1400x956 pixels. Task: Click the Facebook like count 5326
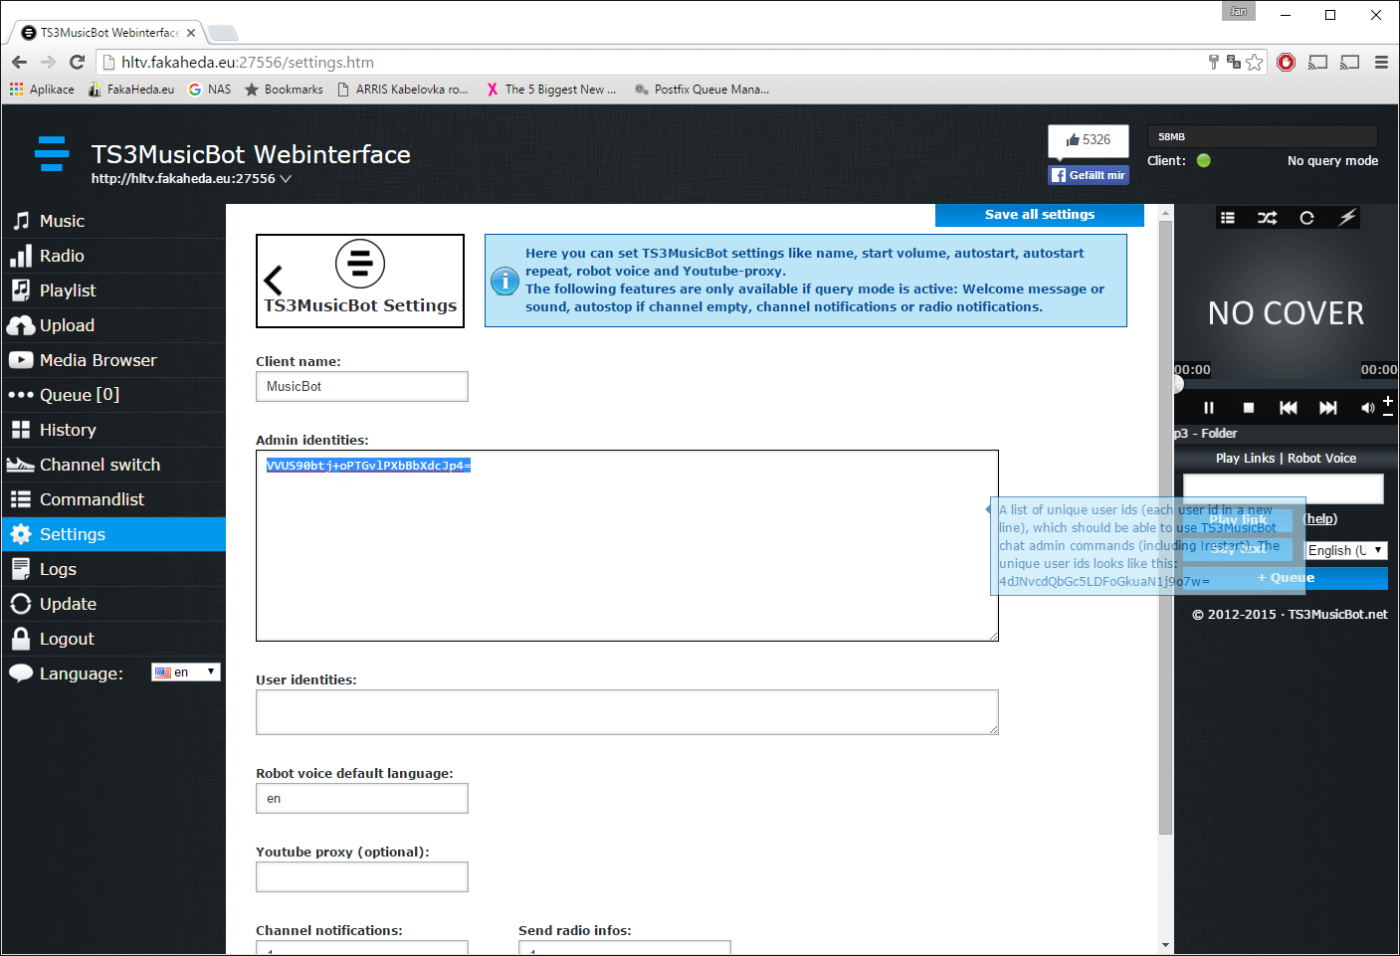[x=1089, y=140]
